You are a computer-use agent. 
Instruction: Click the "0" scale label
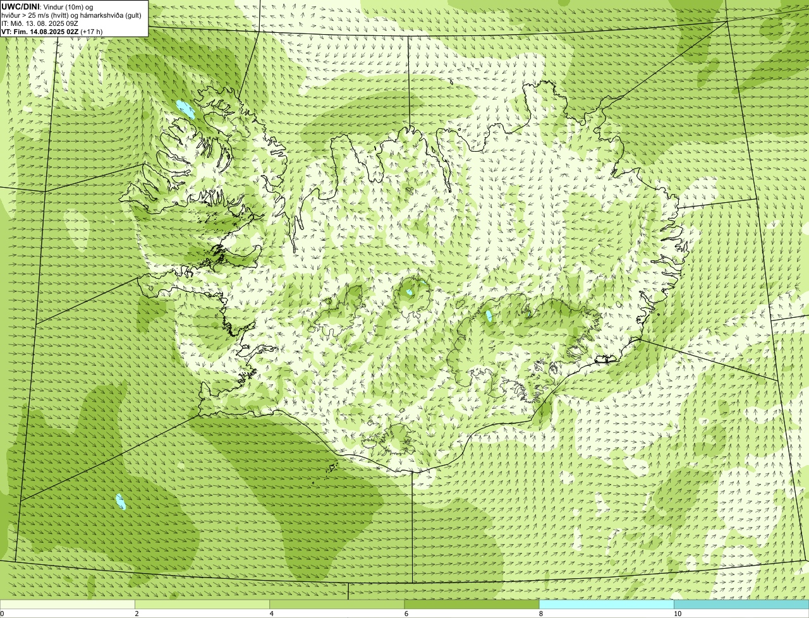pyautogui.click(x=2, y=614)
